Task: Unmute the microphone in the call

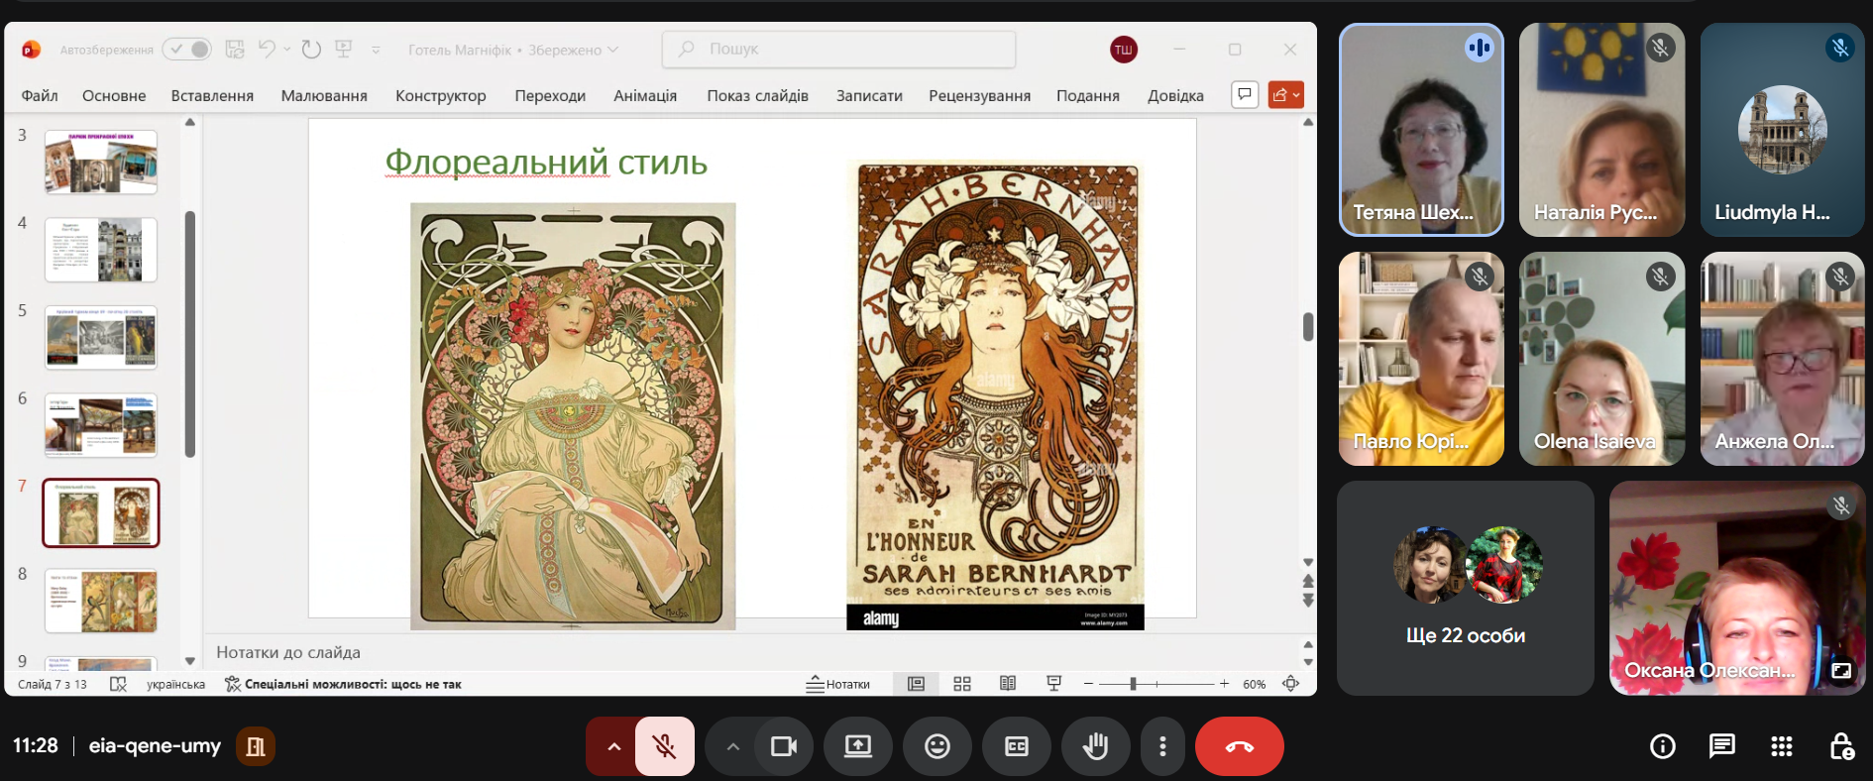Action: coord(665,746)
